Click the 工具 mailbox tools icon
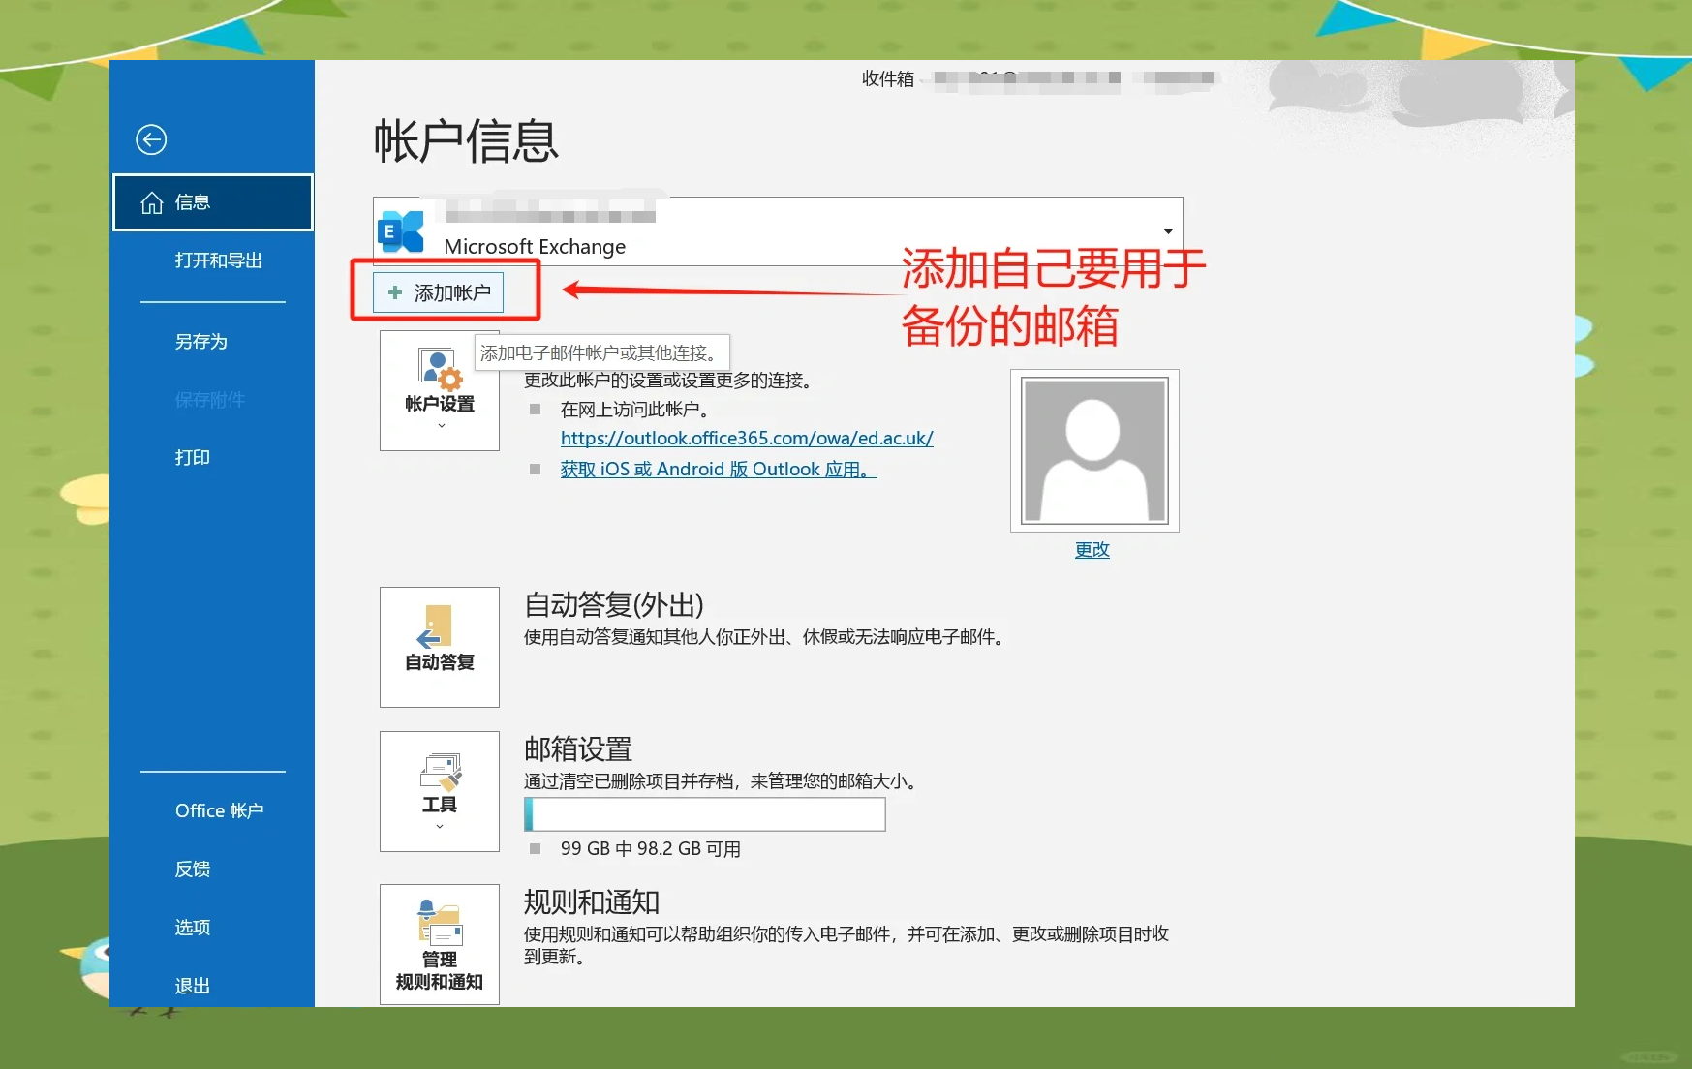The height and width of the screenshot is (1069, 1692). point(440,773)
